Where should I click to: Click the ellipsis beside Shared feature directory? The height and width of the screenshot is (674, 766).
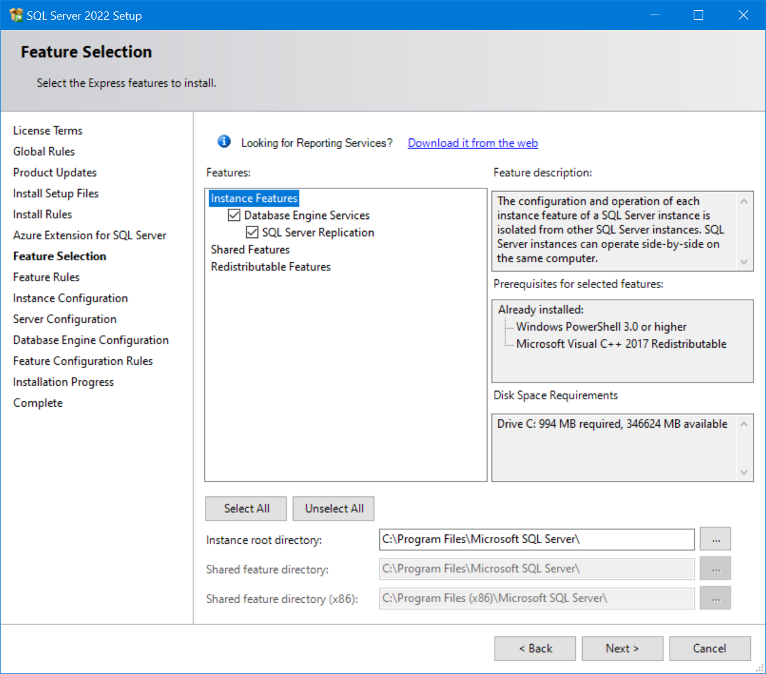[x=715, y=569]
